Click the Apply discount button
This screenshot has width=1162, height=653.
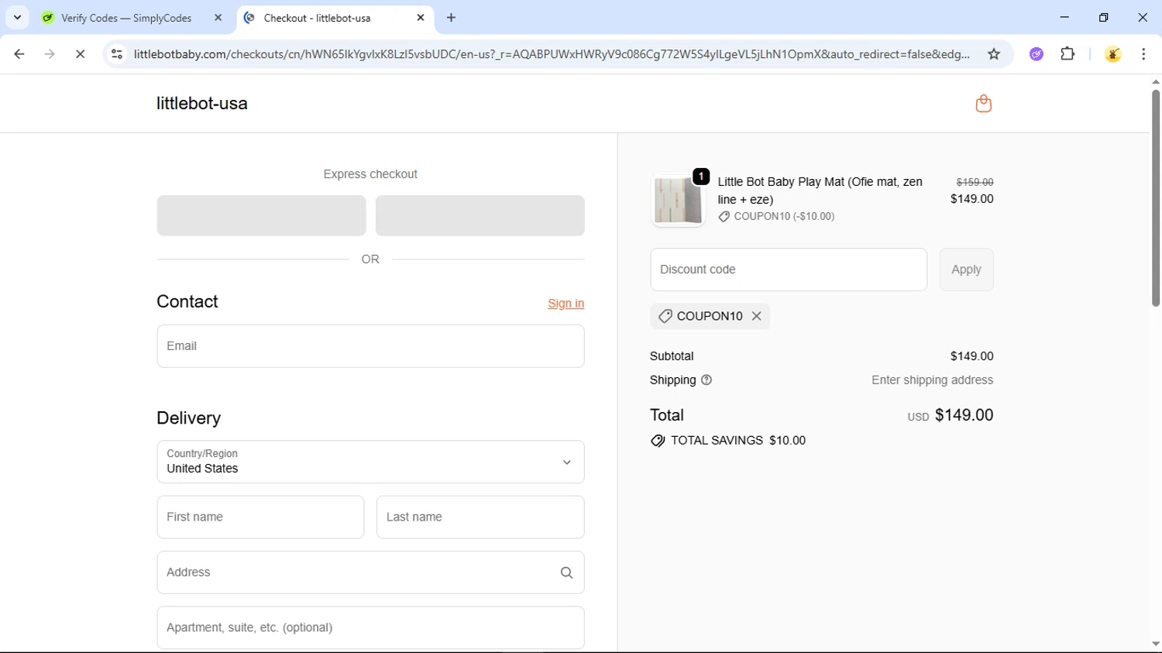[x=966, y=270]
